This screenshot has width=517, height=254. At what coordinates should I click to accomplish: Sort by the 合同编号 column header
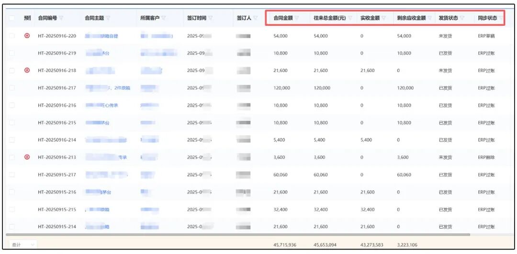47,18
